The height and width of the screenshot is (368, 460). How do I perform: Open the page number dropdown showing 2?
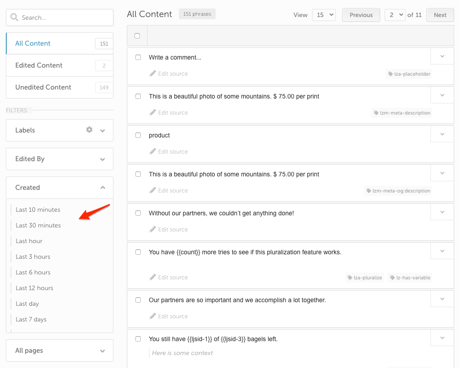point(395,15)
